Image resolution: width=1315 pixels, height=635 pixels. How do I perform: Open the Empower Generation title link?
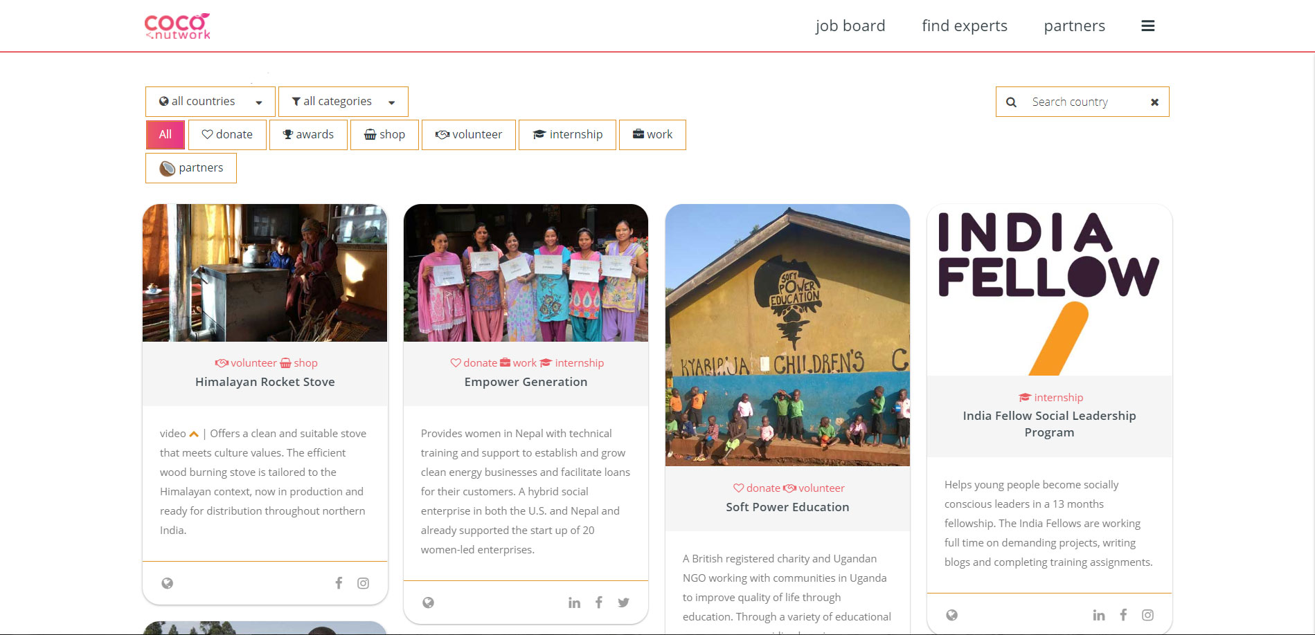click(526, 382)
